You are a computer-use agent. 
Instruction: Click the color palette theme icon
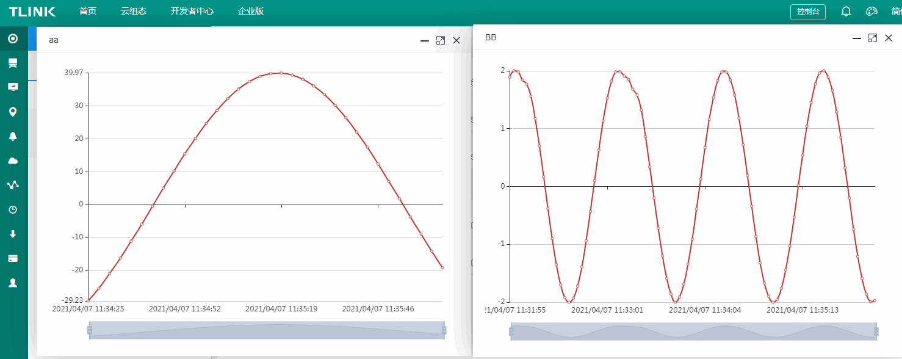(x=871, y=12)
